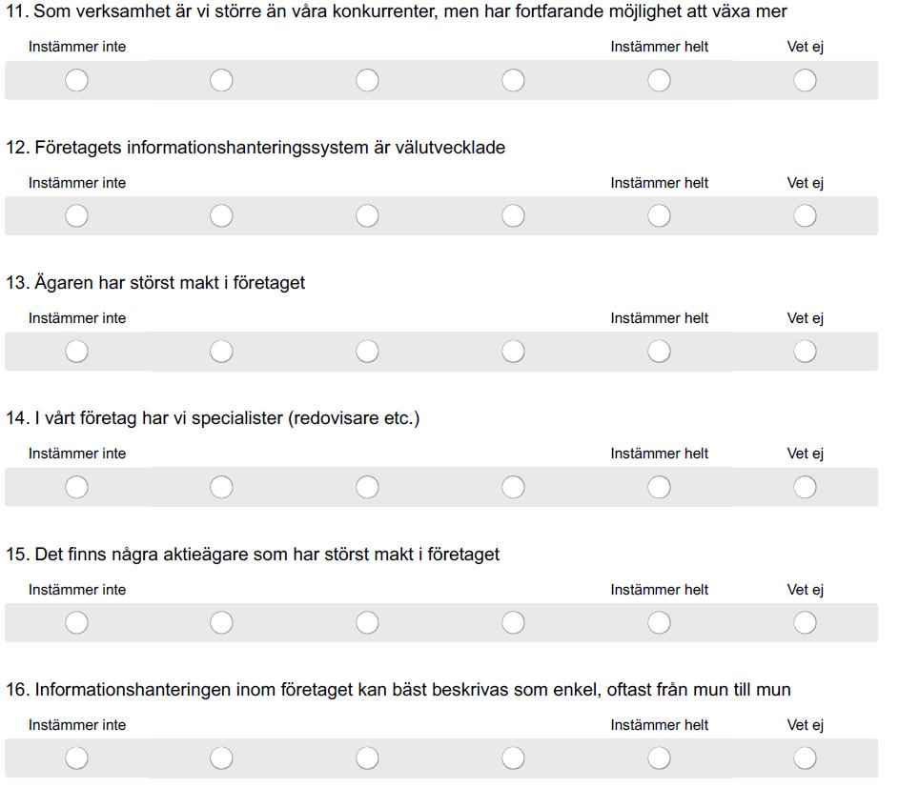Select 'Instämmer helt' for question 15 aktieägare
The height and width of the screenshot is (788, 899).
(659, 622)
